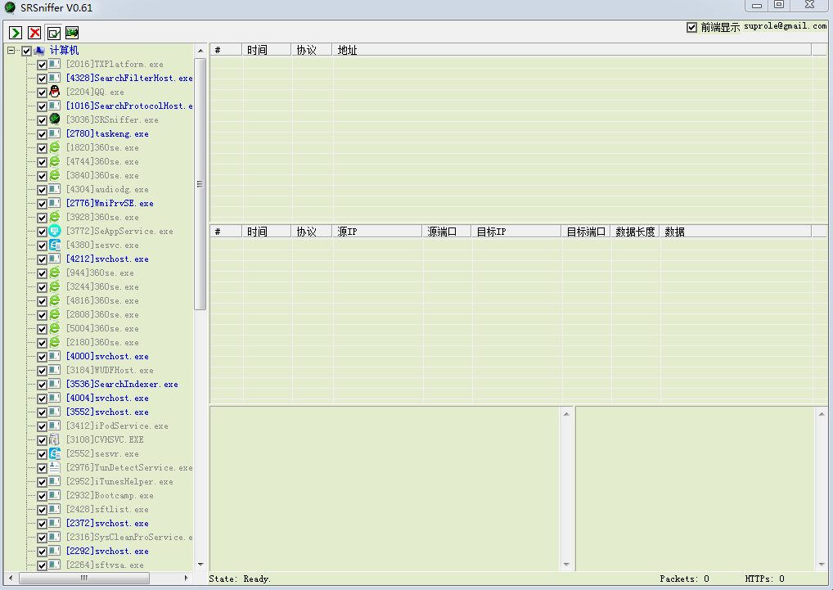
Task: Click the 源端口 column header
Action: coord(447,232)
